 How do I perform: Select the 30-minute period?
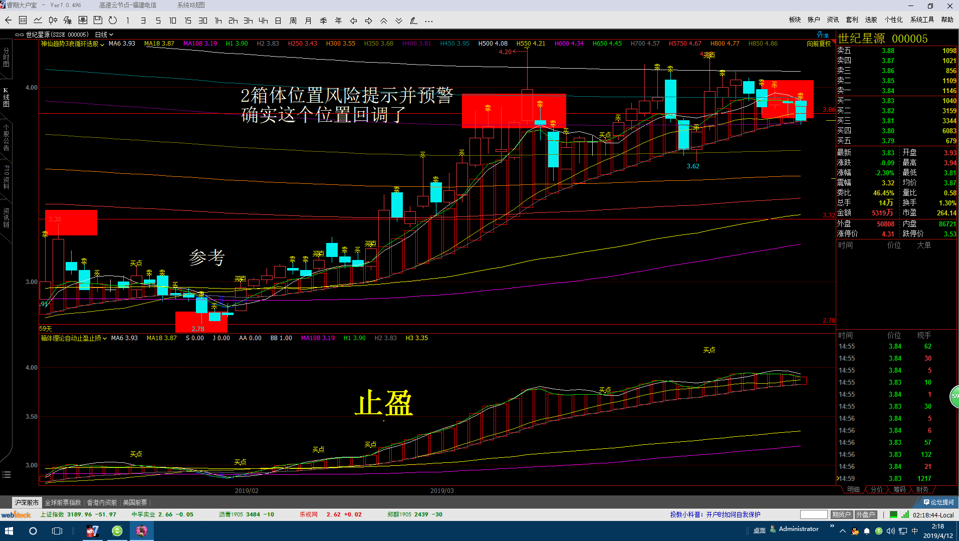[203, 21]
